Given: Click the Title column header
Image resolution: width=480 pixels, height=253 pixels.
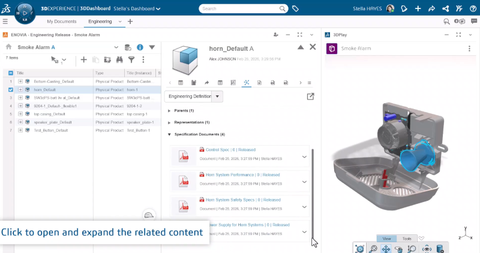Looking at the screenshot, I should coord(53,73).
